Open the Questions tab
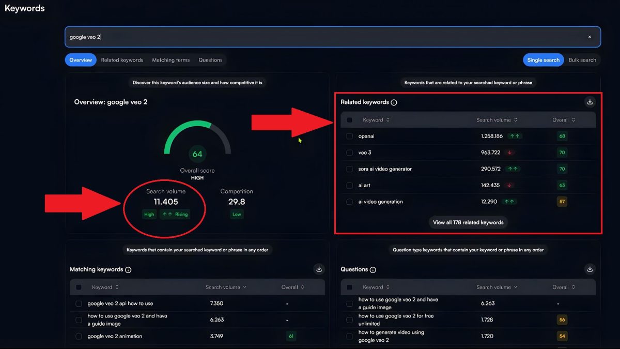 210,59
